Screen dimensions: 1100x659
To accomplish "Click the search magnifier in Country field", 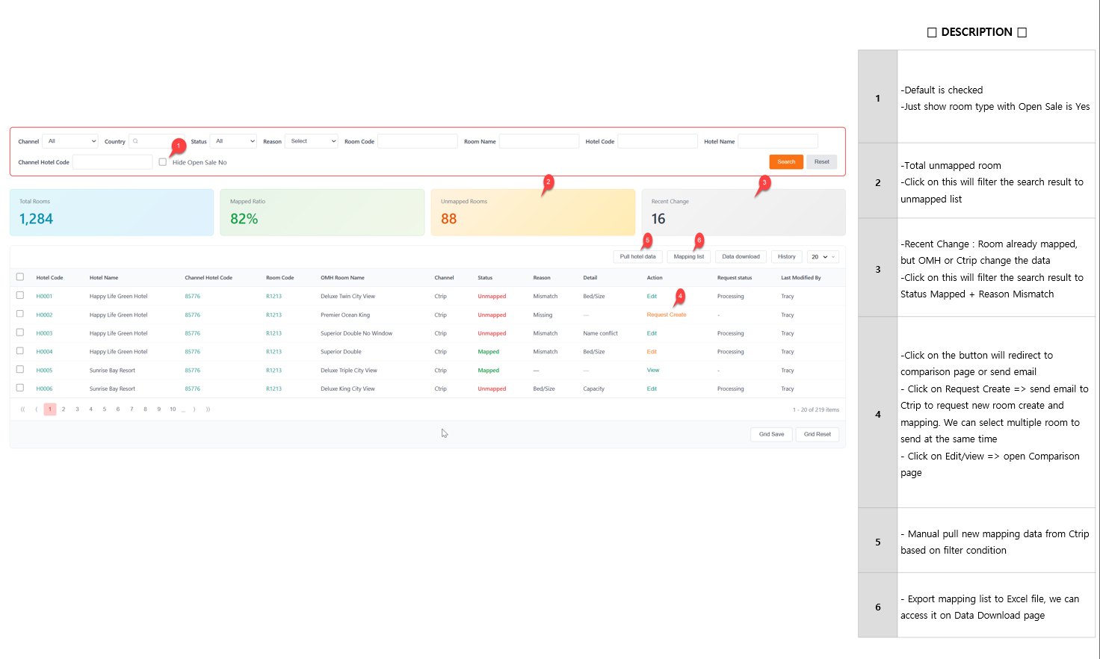I will [136, 141].
